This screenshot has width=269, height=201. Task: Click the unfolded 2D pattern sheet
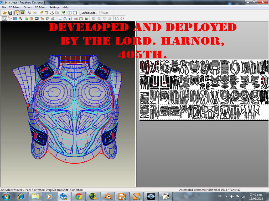coord(204,90)
